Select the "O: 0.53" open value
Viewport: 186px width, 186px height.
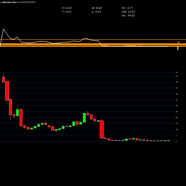[67, 8]
